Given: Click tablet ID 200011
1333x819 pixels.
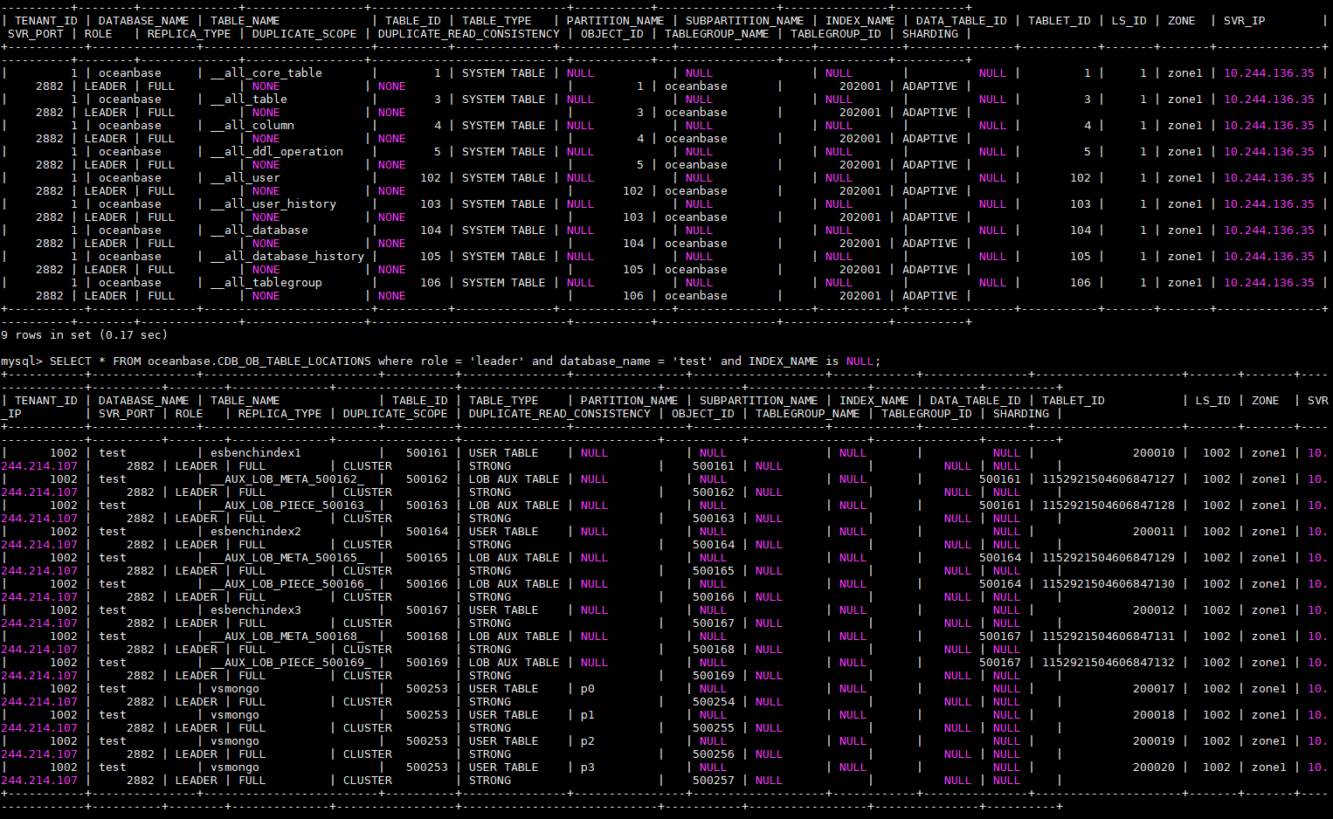Looking at the screenshot, I should [x=1154, y=532].
